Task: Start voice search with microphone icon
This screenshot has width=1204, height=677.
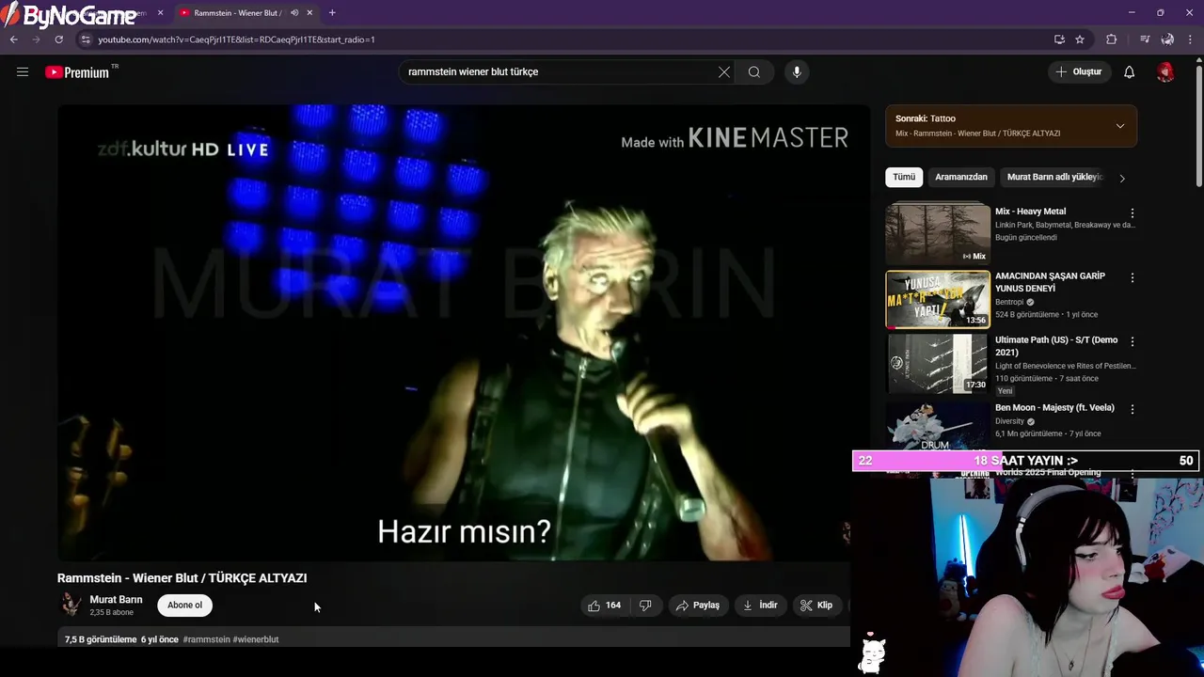Action: pos(797,71)
